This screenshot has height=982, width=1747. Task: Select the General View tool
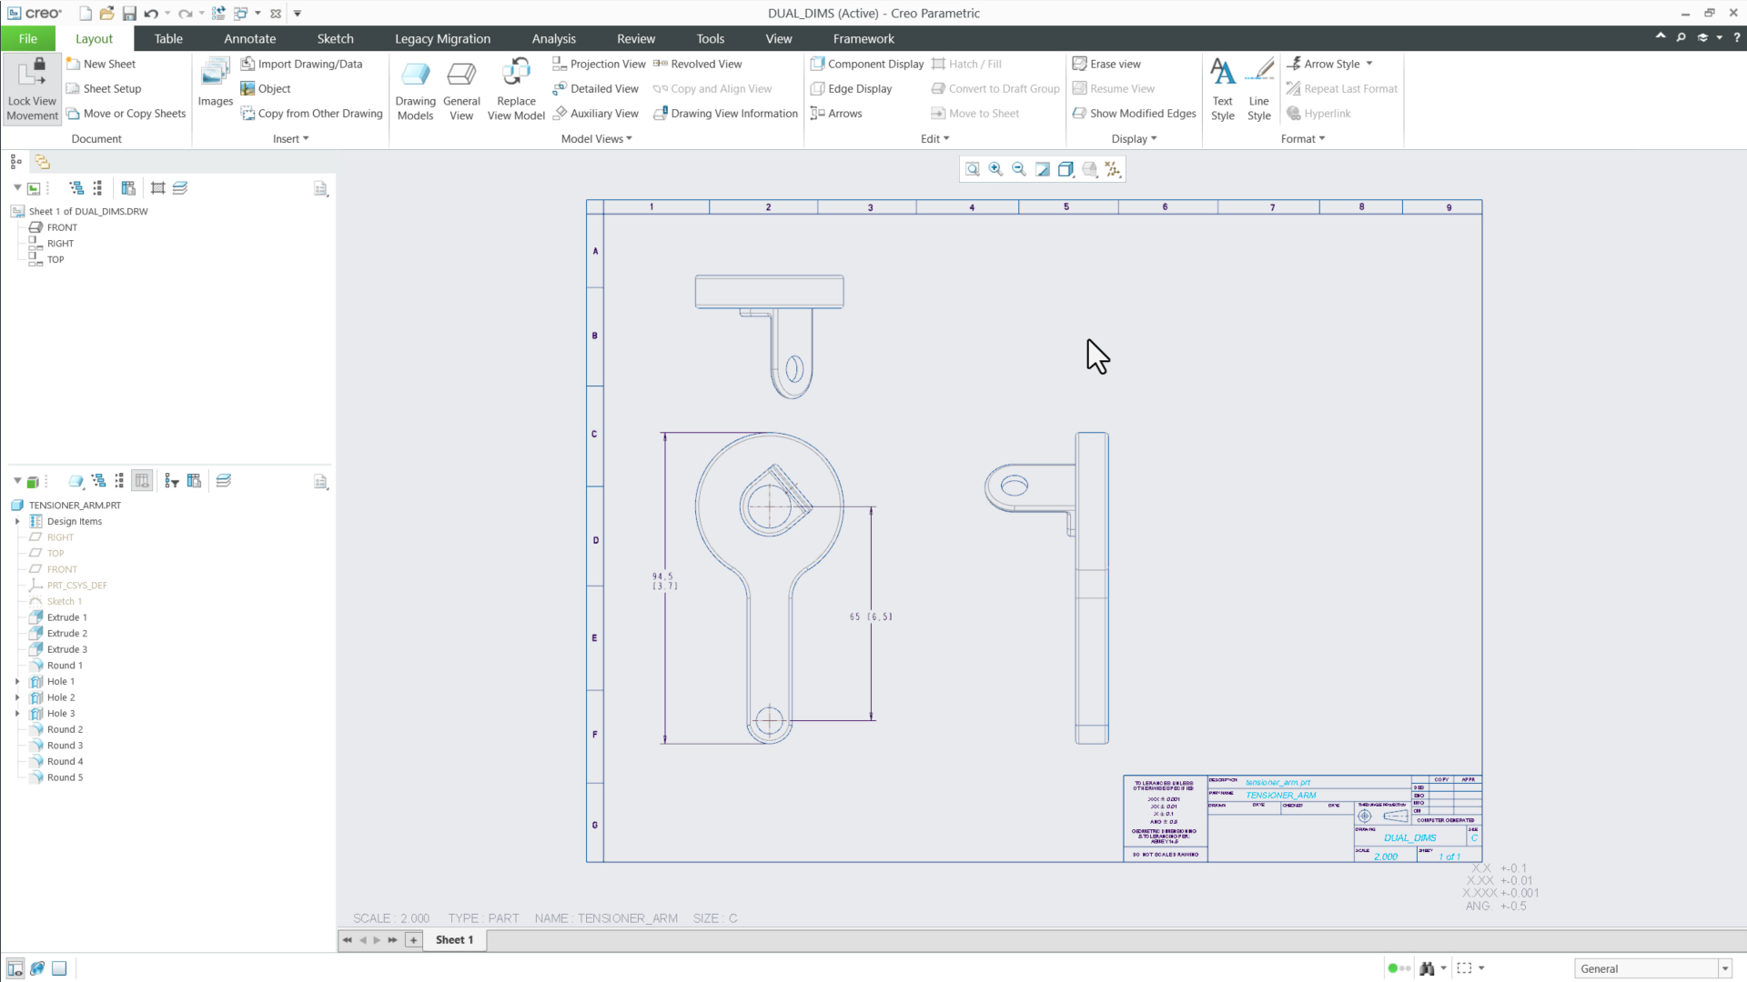tap(461, 86)
